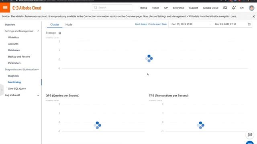Open Alert Rules link
This screenshot has height=144, width=257.
141,24
